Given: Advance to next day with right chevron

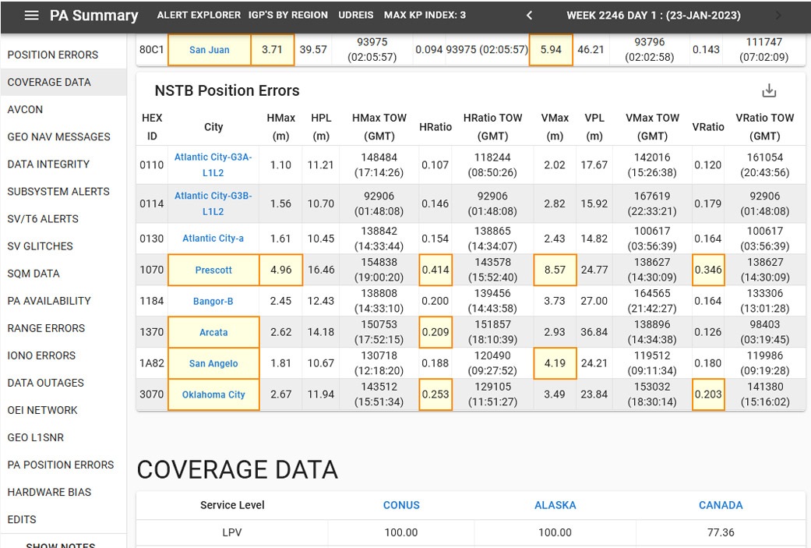Looking at the screenshot, I should [x=779, y=16].
